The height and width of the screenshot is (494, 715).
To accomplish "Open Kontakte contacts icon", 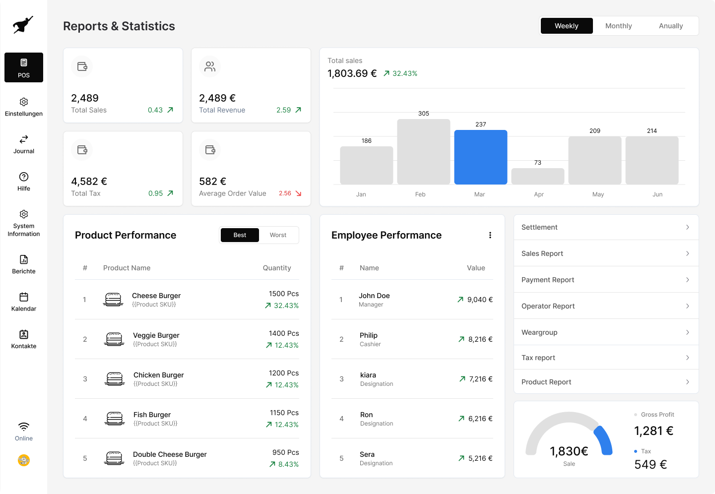I will [24, 335].
